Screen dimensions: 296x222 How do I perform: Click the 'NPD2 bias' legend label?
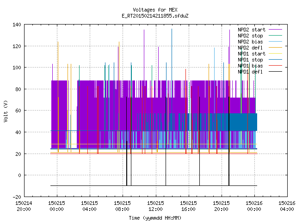coord(250,42)
